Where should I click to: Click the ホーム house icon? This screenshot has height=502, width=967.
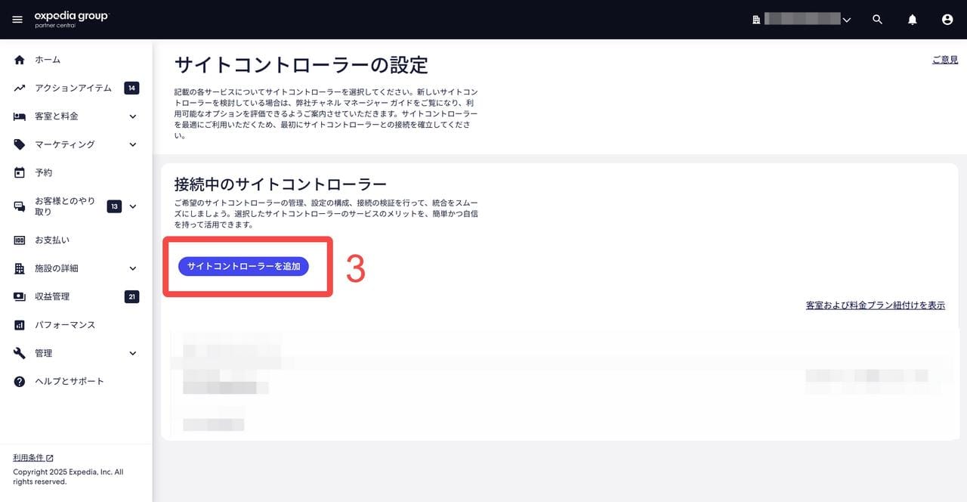20,60
